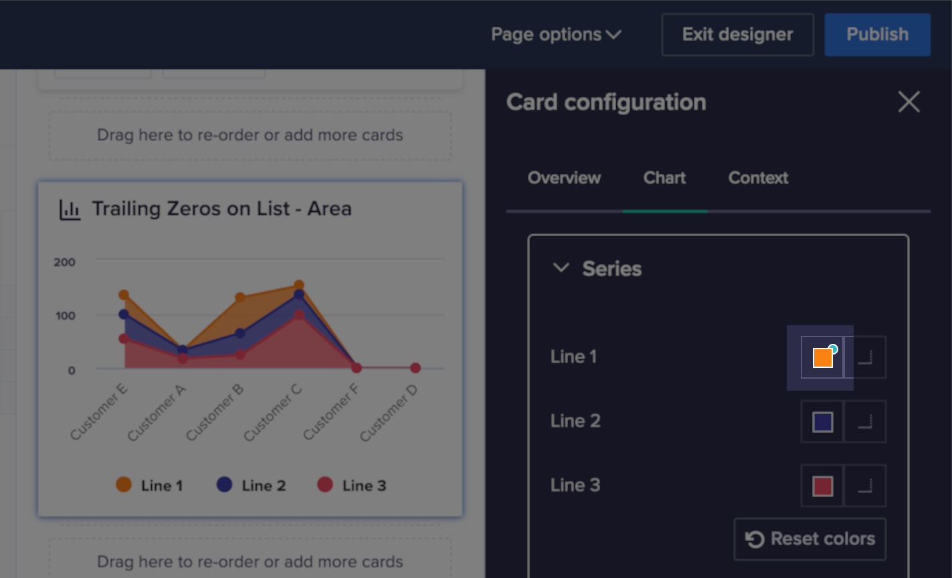Screen dimensions: 952x578
Task: Click the Trailing Zeros on List - Area card
Action: pos(250,348)
